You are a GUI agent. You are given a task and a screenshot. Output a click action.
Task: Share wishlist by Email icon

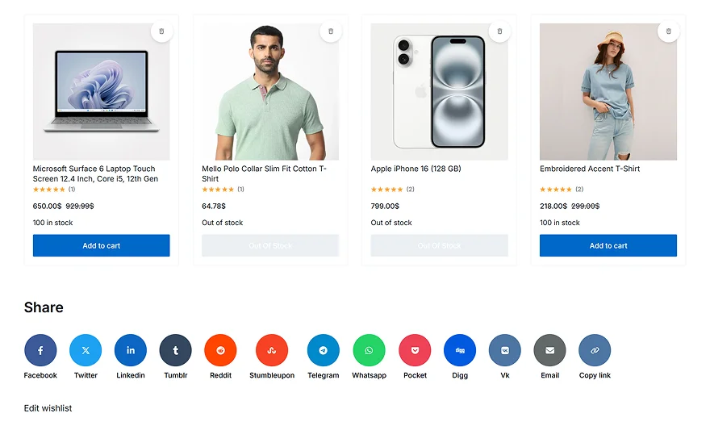click(549, 351)
